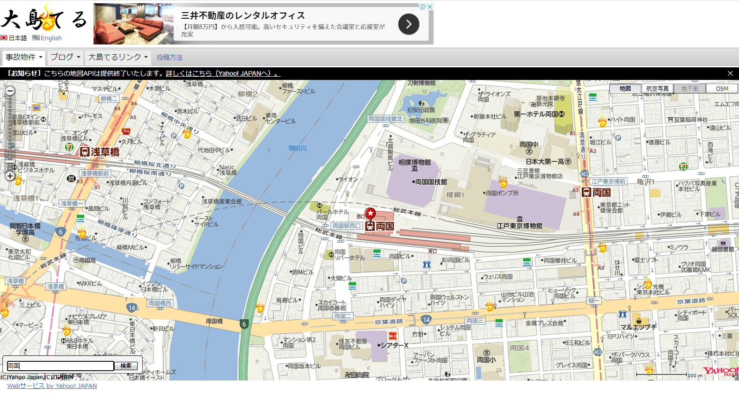739x395 pixels.
Task: Click the red star marker at Ryogoku station
Action: (370, 215)
